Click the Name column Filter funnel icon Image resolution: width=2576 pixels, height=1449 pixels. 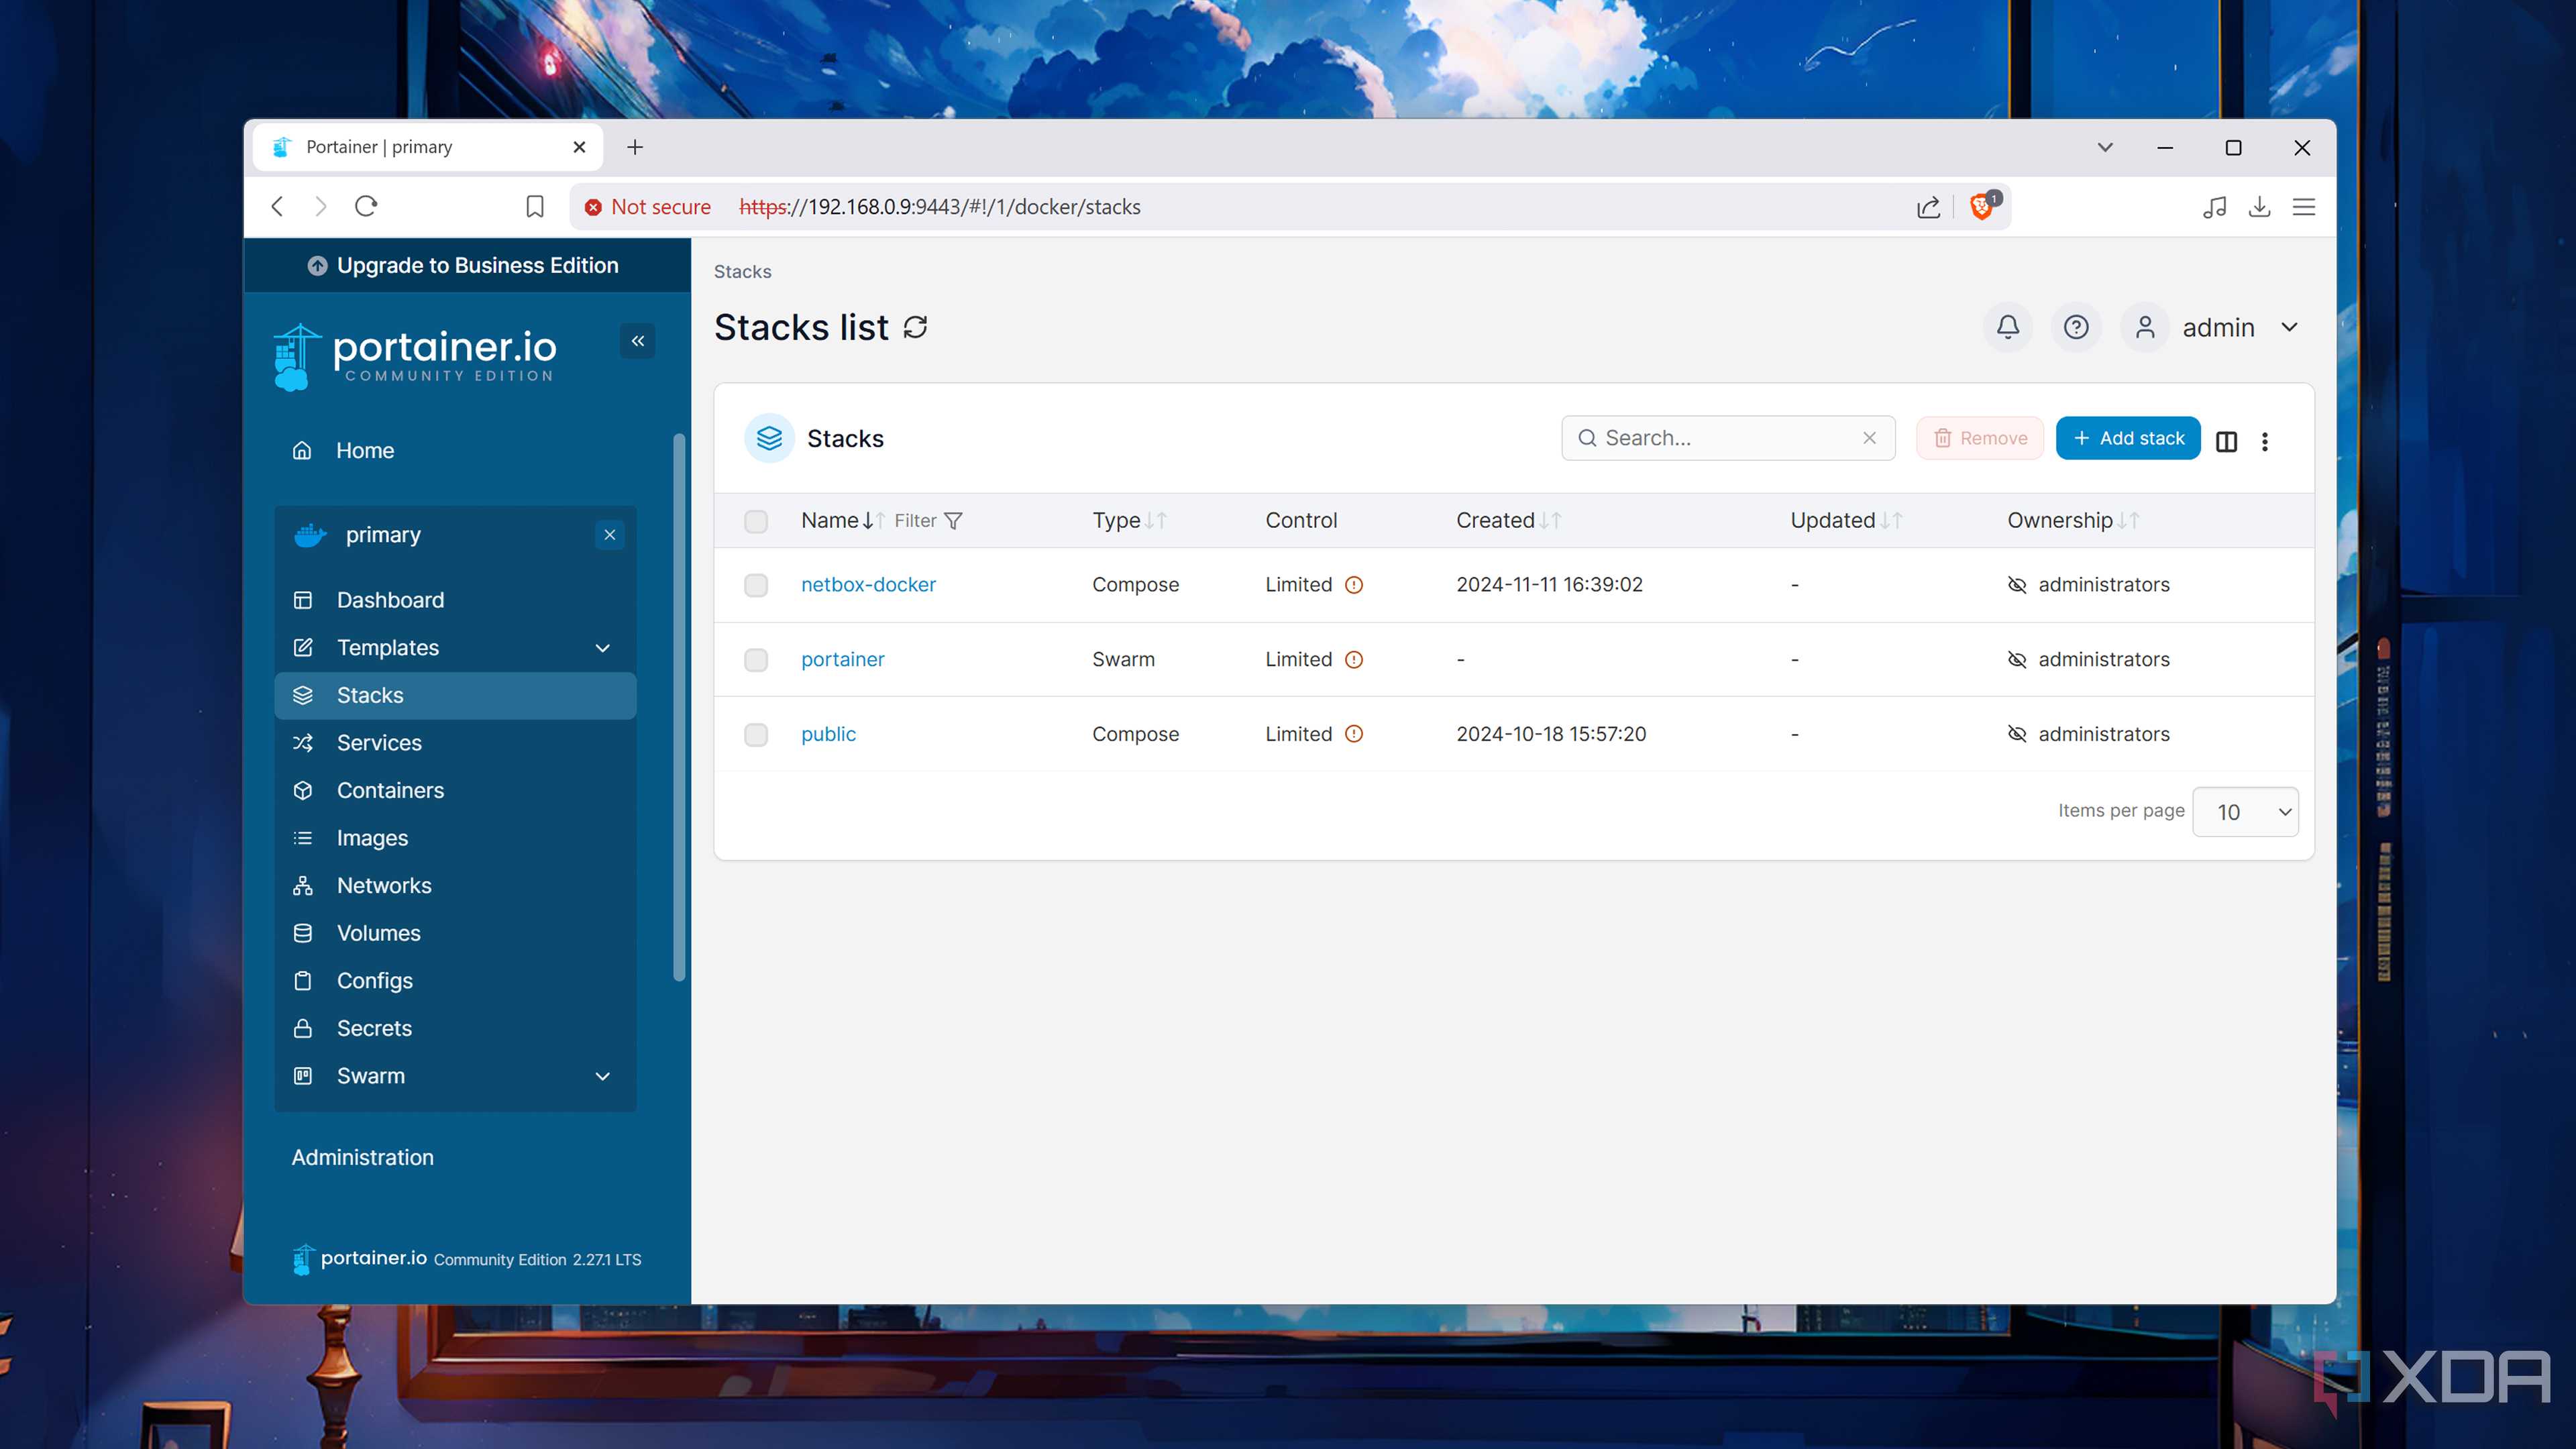point(953,521)
